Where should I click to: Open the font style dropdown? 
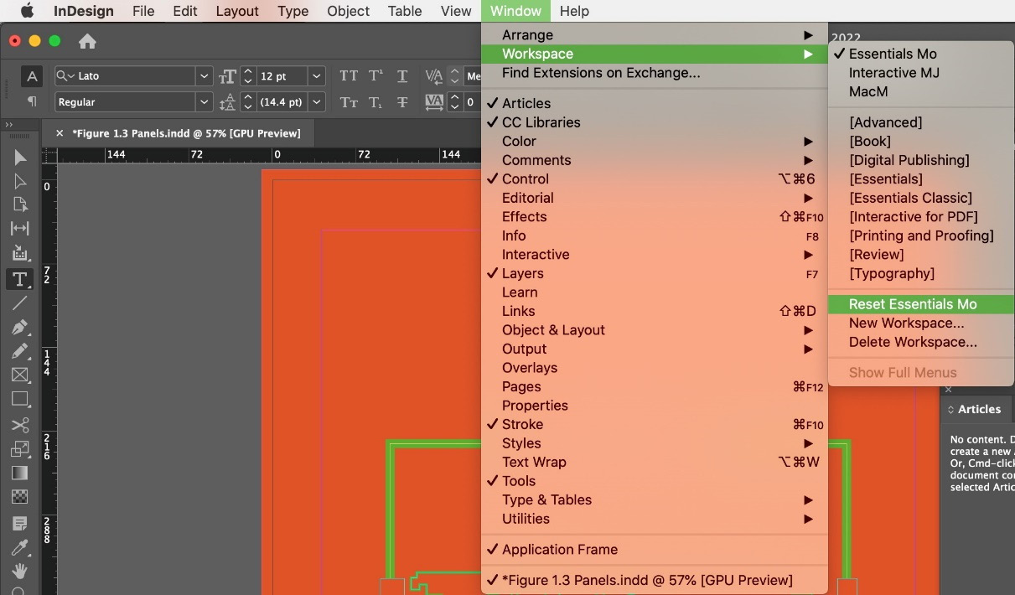click(x=205, y=102)
